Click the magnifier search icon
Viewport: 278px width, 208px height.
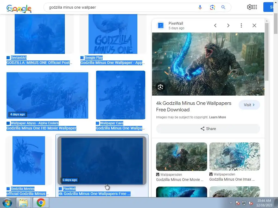tap(223, 7)
